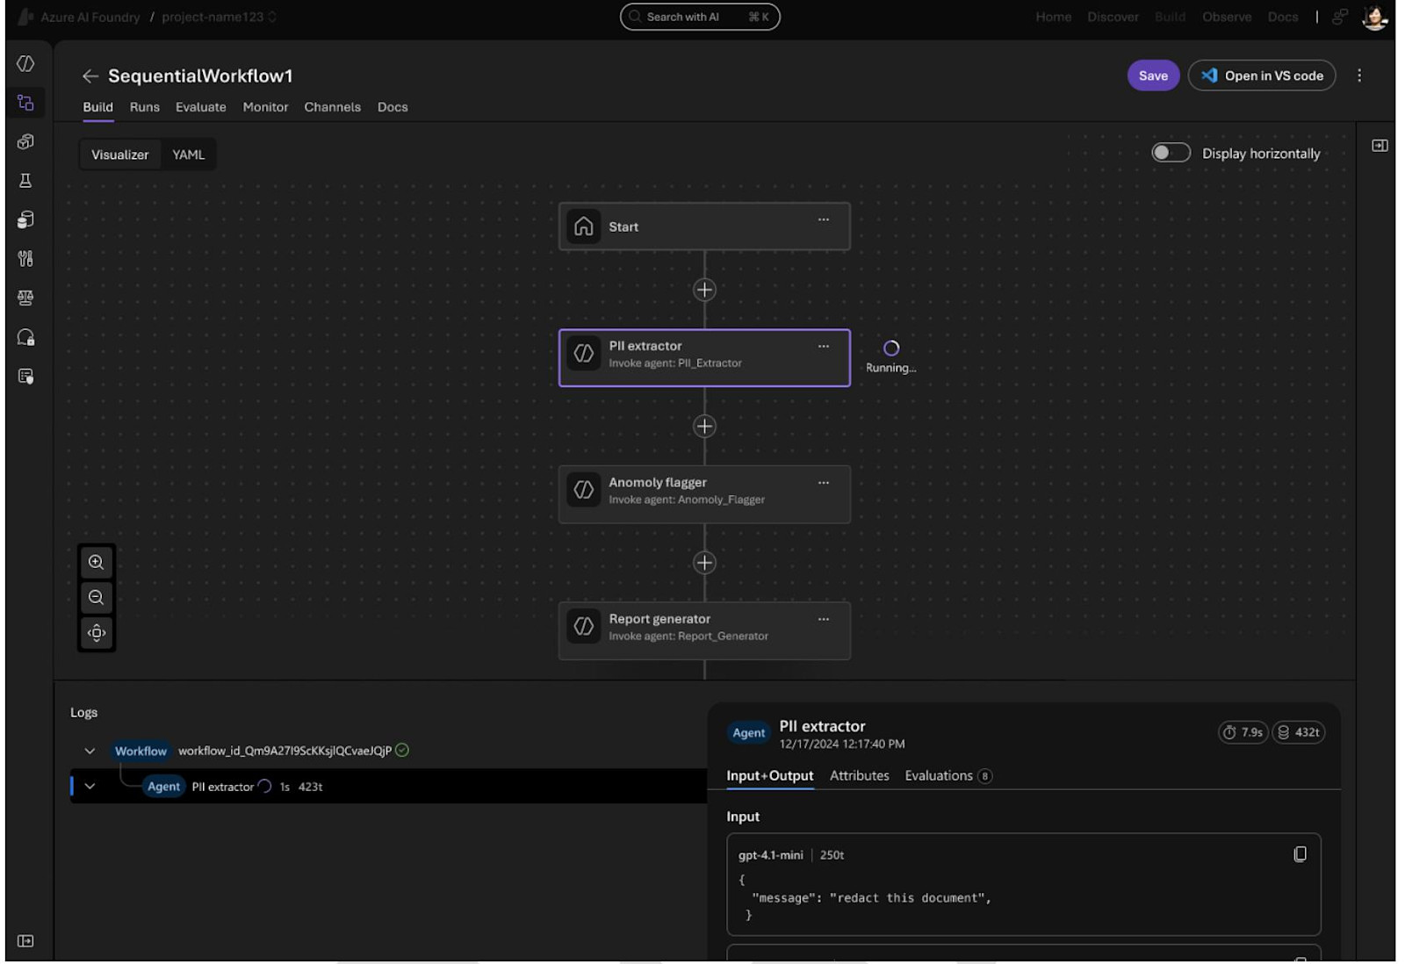Open the Channels tab
Screen dimensions: 1405x964
coord(332,107)
